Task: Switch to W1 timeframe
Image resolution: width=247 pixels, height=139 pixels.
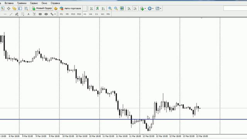Action: [102, 14]
